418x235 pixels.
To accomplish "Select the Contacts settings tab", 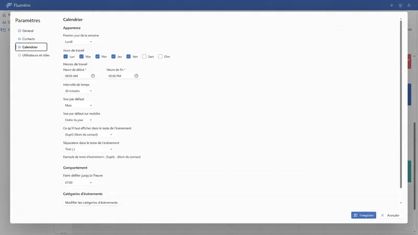I will pyautogui.click(x=31, y=39).
